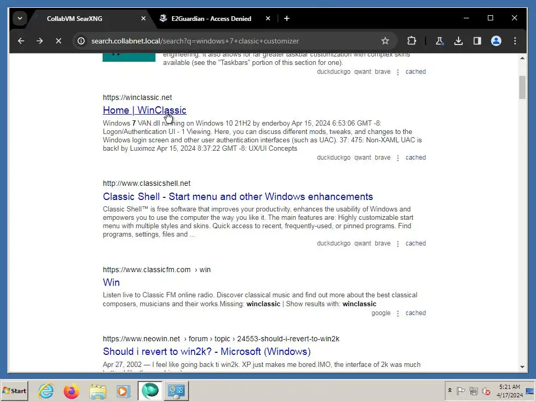Click google engine under classicfm result
The height and width of the screenshot is (402, 536).
pos(381,313)
